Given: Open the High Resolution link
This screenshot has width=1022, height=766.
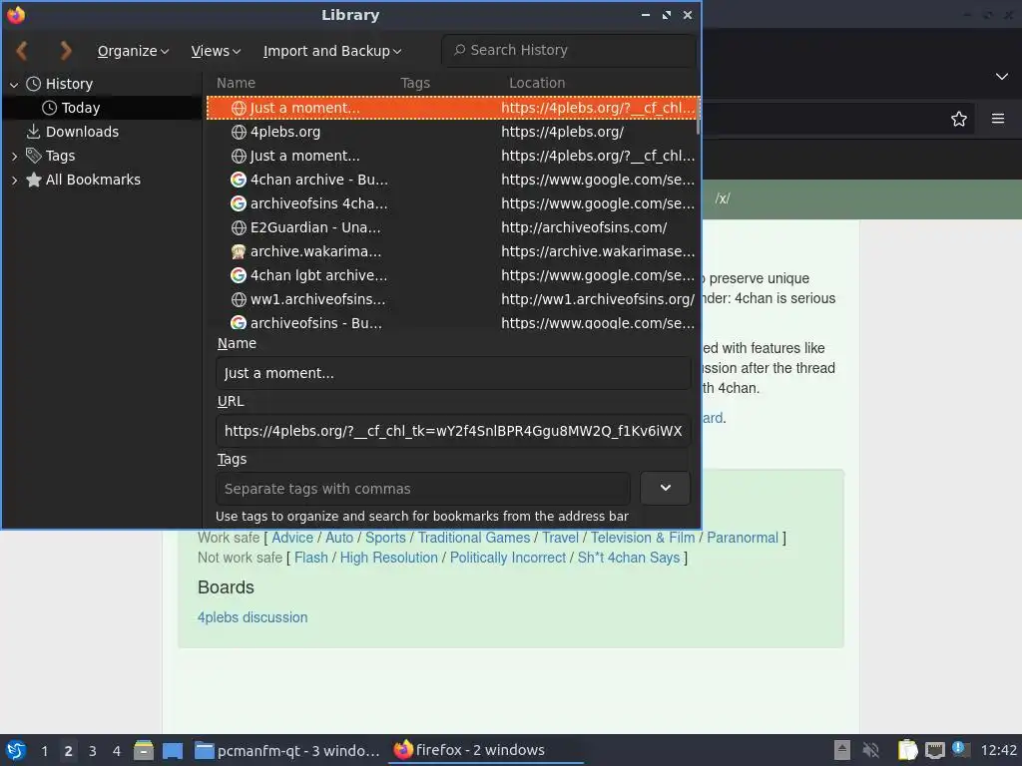Looking at the screenshot, I should (389, 558).
